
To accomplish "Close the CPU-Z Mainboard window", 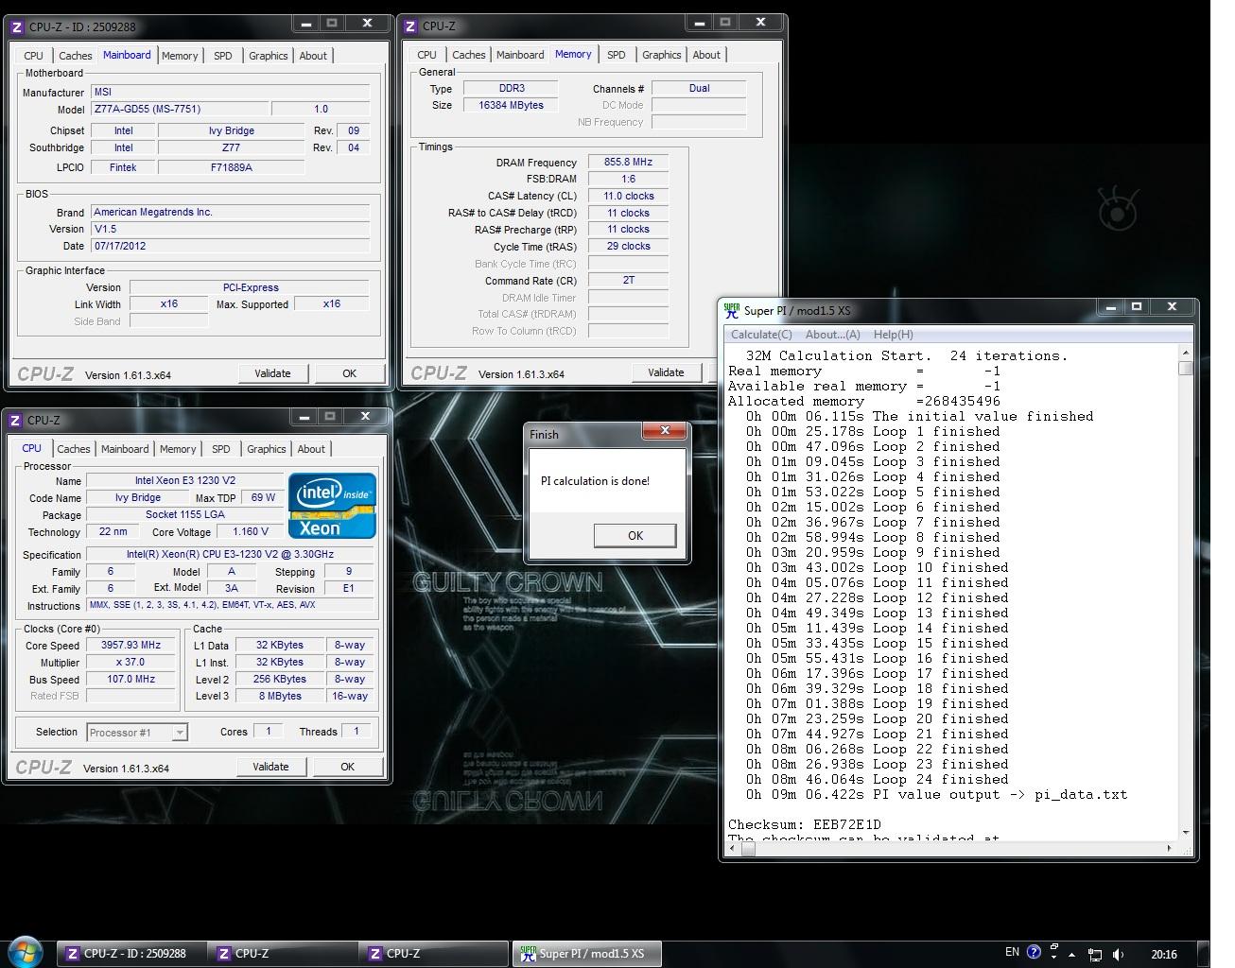I will [367, 24].
